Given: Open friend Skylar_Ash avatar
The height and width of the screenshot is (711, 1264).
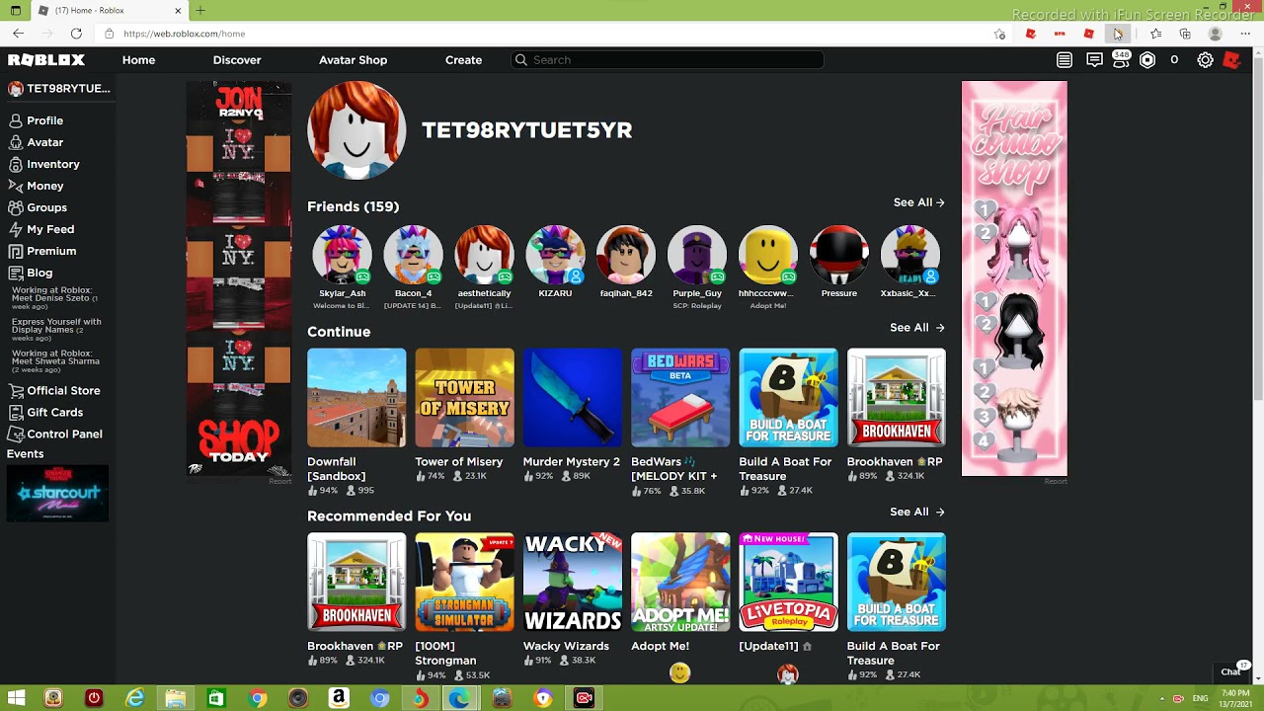Looking at the screenshot, I should pyautogui.click(x=342, y=255).
